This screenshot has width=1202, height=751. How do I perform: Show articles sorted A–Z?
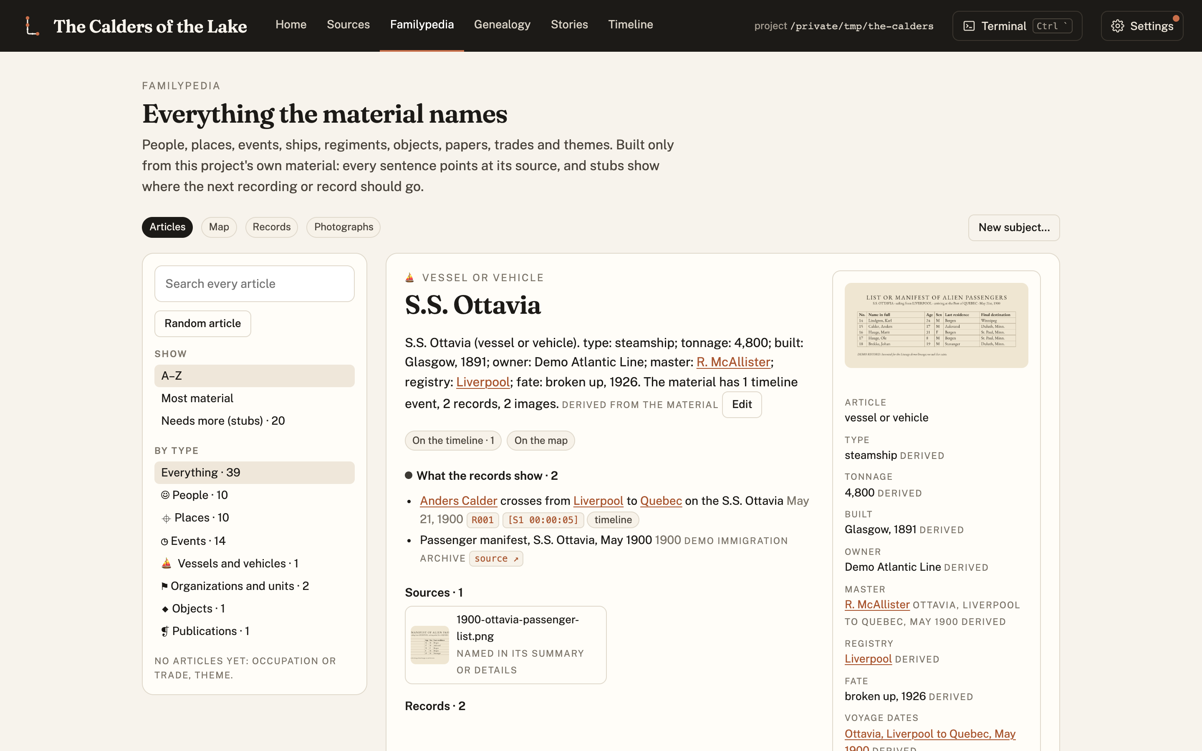coord(254,376)
